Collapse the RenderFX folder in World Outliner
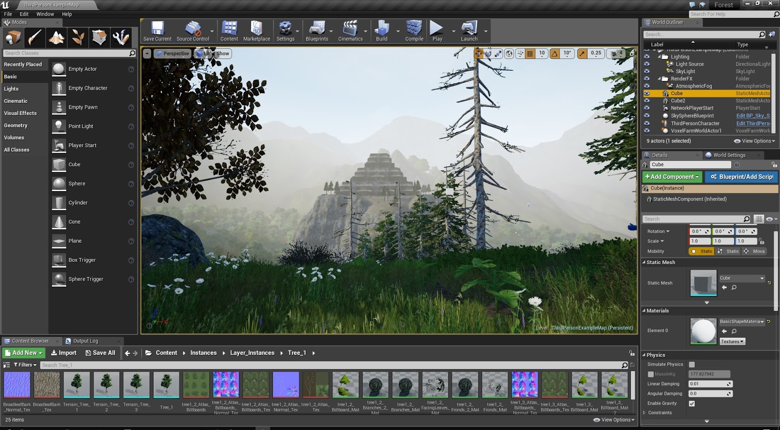780x430 pixels. 660,78
